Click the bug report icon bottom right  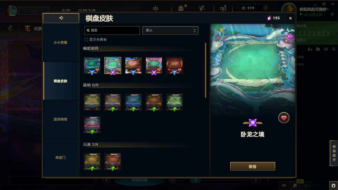(334, 185)
